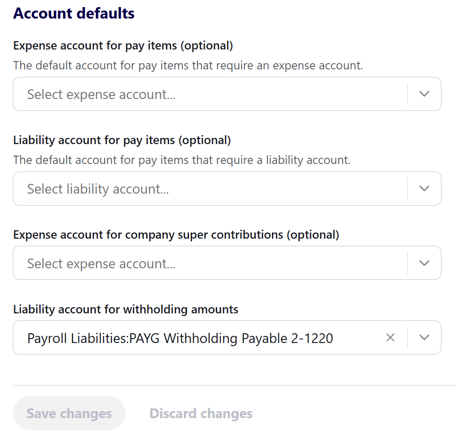Viewport: 456px width, 442px height.
Task: Click 'Liability account for pay items (optional)' label
Action: pyautogui.click(x=122, y=140)
